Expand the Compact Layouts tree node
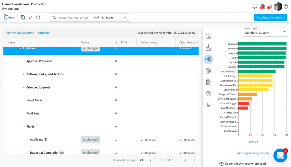The height and width of the screenshot is (167, 291). [24, 87]
